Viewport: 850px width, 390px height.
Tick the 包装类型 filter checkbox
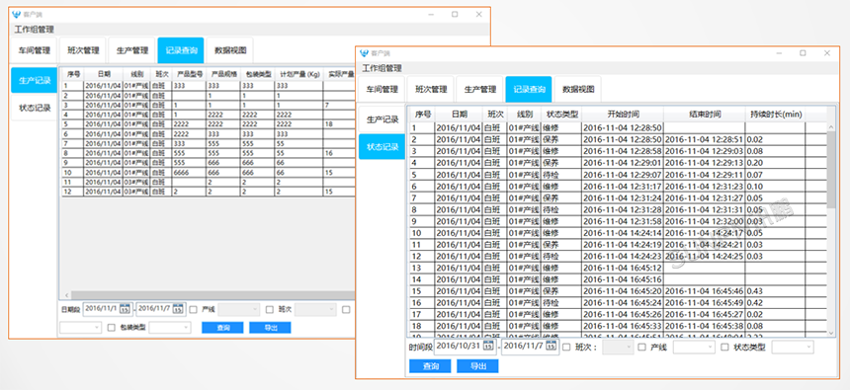click(112, 327)
